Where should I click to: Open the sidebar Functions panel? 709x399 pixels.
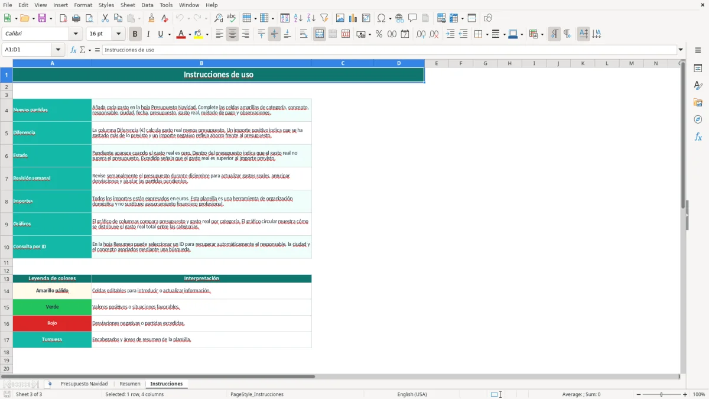(x=698, y=137)
